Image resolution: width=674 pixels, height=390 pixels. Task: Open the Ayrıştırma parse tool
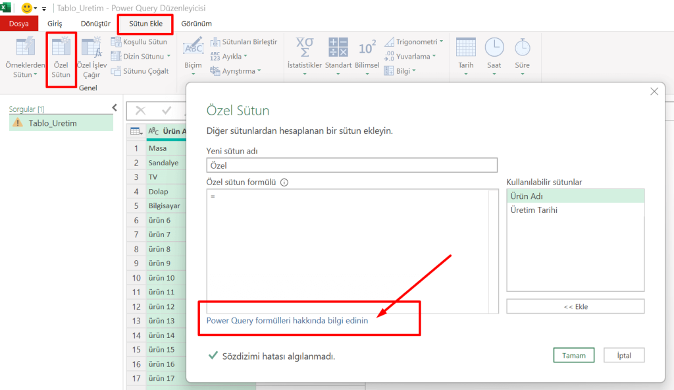coord(236,71)
